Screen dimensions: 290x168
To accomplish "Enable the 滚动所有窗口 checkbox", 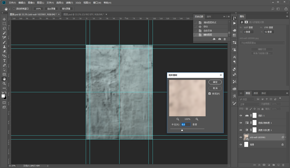I will pos(14,9).
